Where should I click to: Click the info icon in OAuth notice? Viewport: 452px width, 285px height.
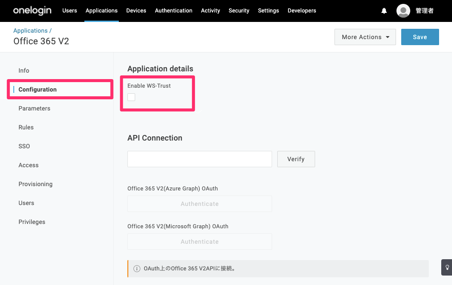pyautogui.click(x=136, y=269)
